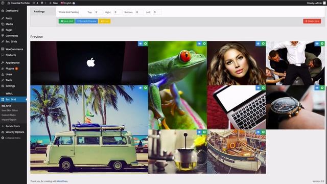
Task: Open the updates counter showing 4
Action: (35, 3)
